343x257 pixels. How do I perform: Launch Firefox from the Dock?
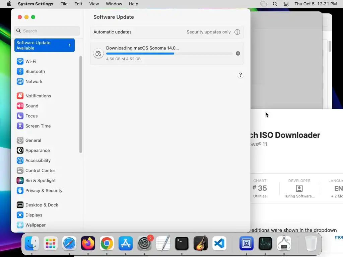(88, 243)
